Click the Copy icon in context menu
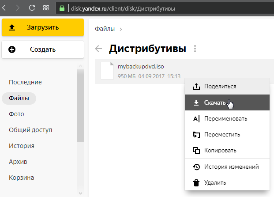Viewport: 274px width, 197px height. coord(196,151)
